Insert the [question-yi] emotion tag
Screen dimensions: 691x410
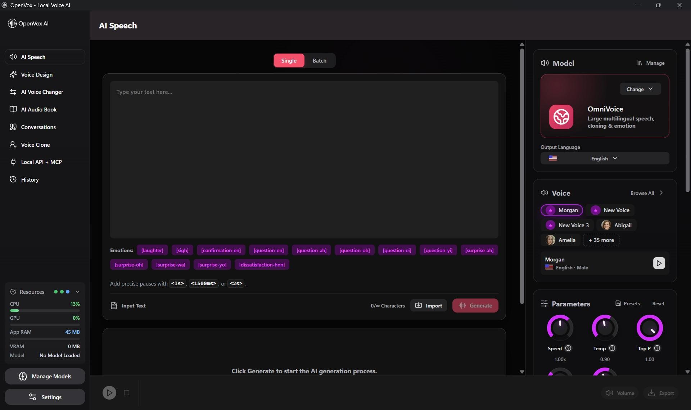point(438,250)
